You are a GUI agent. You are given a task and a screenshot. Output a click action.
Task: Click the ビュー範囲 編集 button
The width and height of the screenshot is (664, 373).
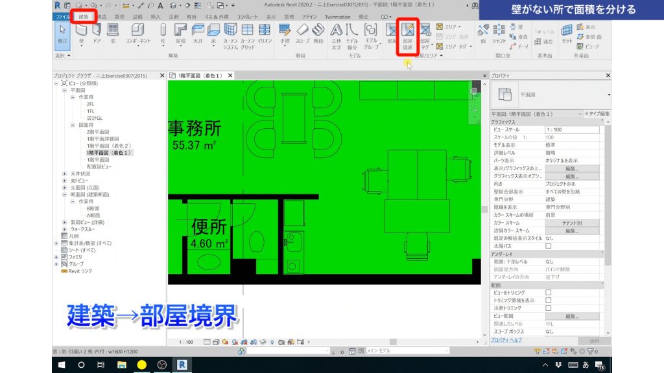(x=571, y=316)
